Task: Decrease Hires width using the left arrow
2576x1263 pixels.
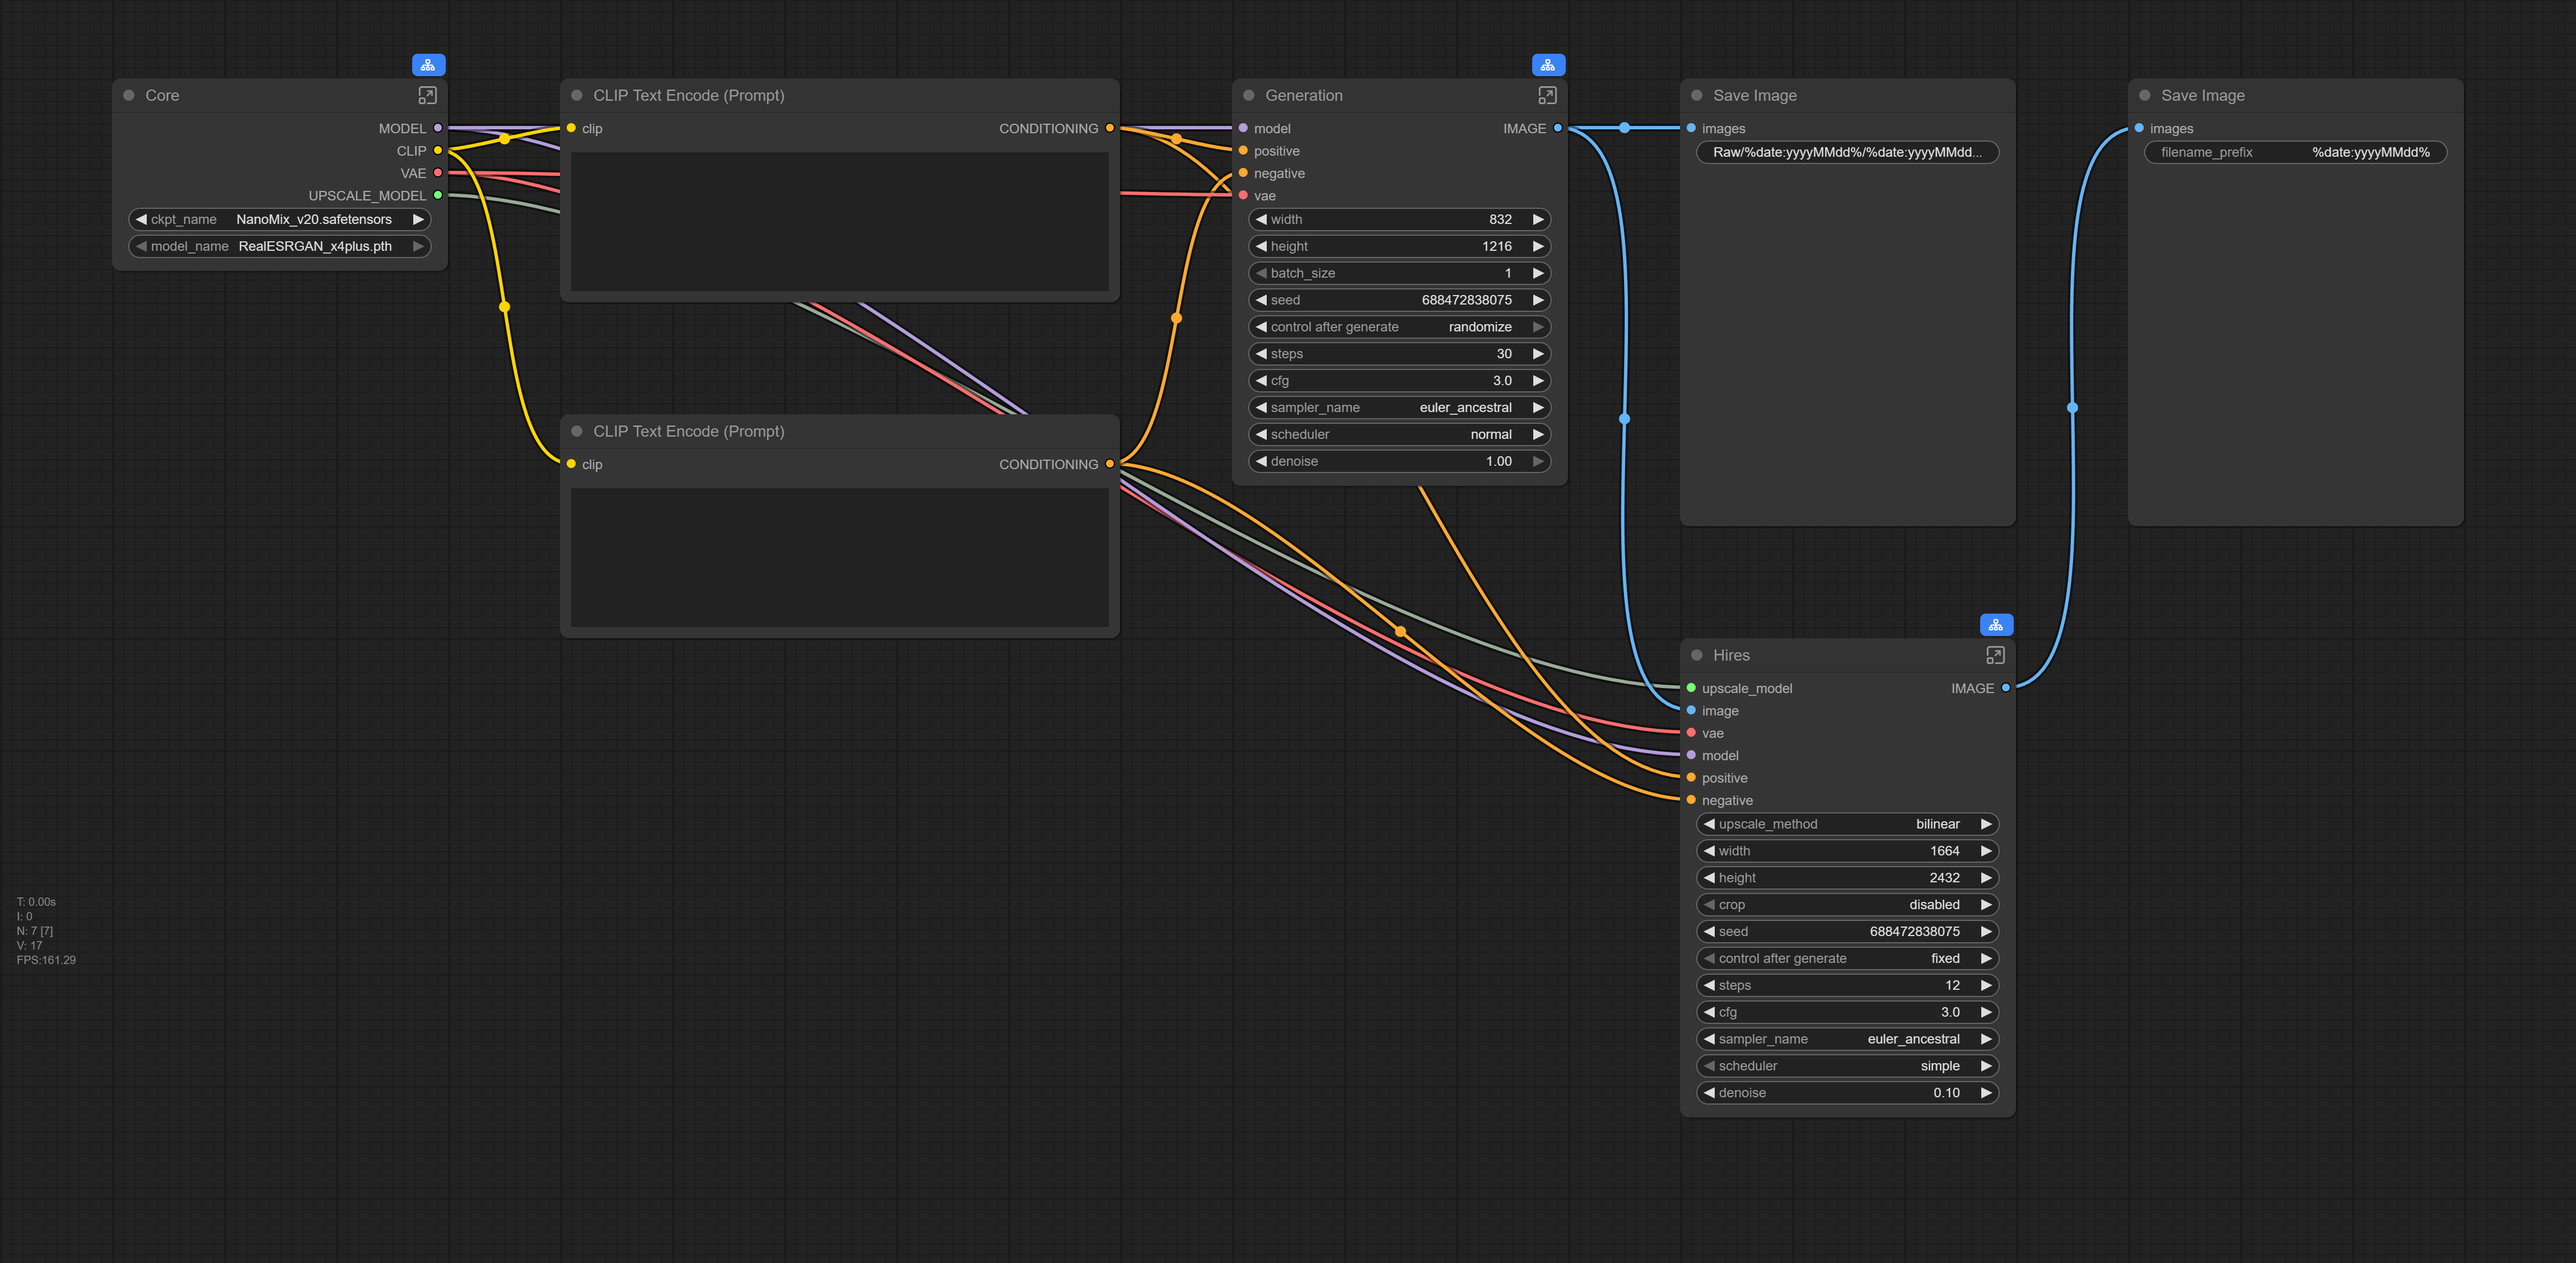Action: 1709,851
